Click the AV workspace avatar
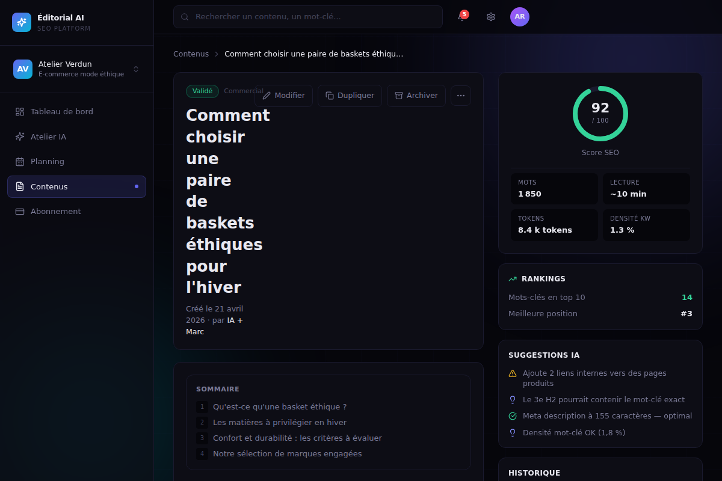722x481 pixels. click(23, 69)
